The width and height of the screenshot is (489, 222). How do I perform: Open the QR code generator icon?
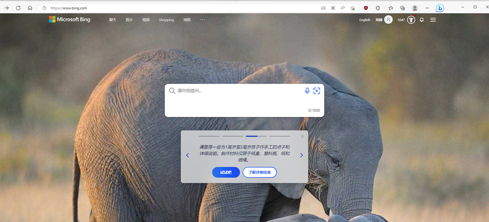333,8
